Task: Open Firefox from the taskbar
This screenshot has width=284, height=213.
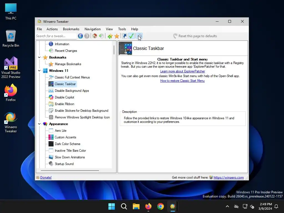Action: pyautogui.click(x=148, y=206)
